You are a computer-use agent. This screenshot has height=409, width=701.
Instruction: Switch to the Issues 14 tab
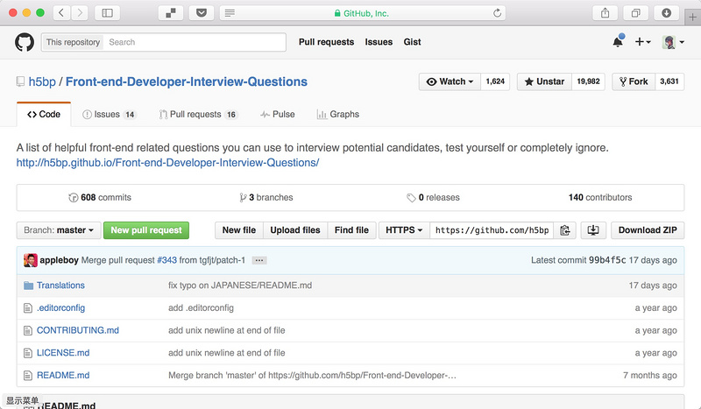(109, 115)
